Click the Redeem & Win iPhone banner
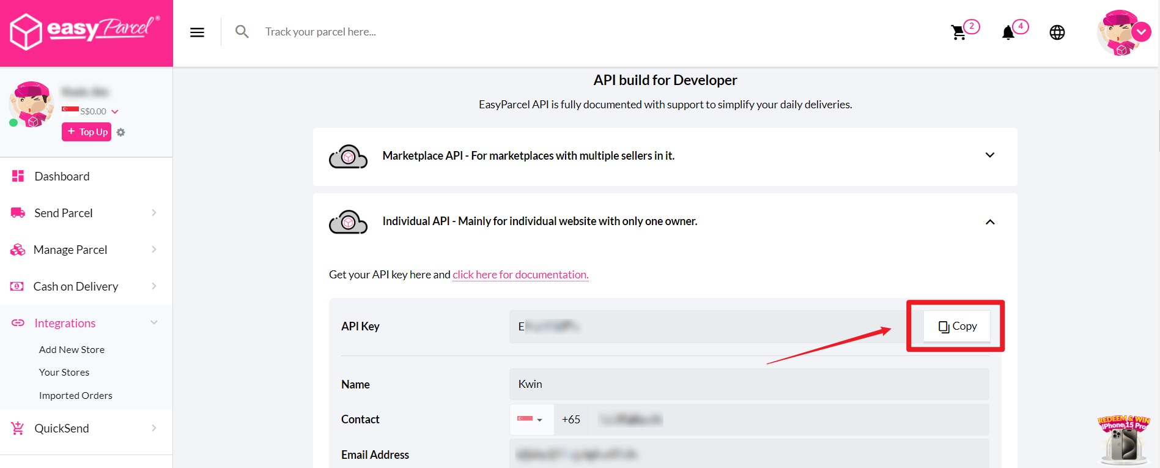The width and height of the screenshot is (1160, 468). (x=1124, y=440)
